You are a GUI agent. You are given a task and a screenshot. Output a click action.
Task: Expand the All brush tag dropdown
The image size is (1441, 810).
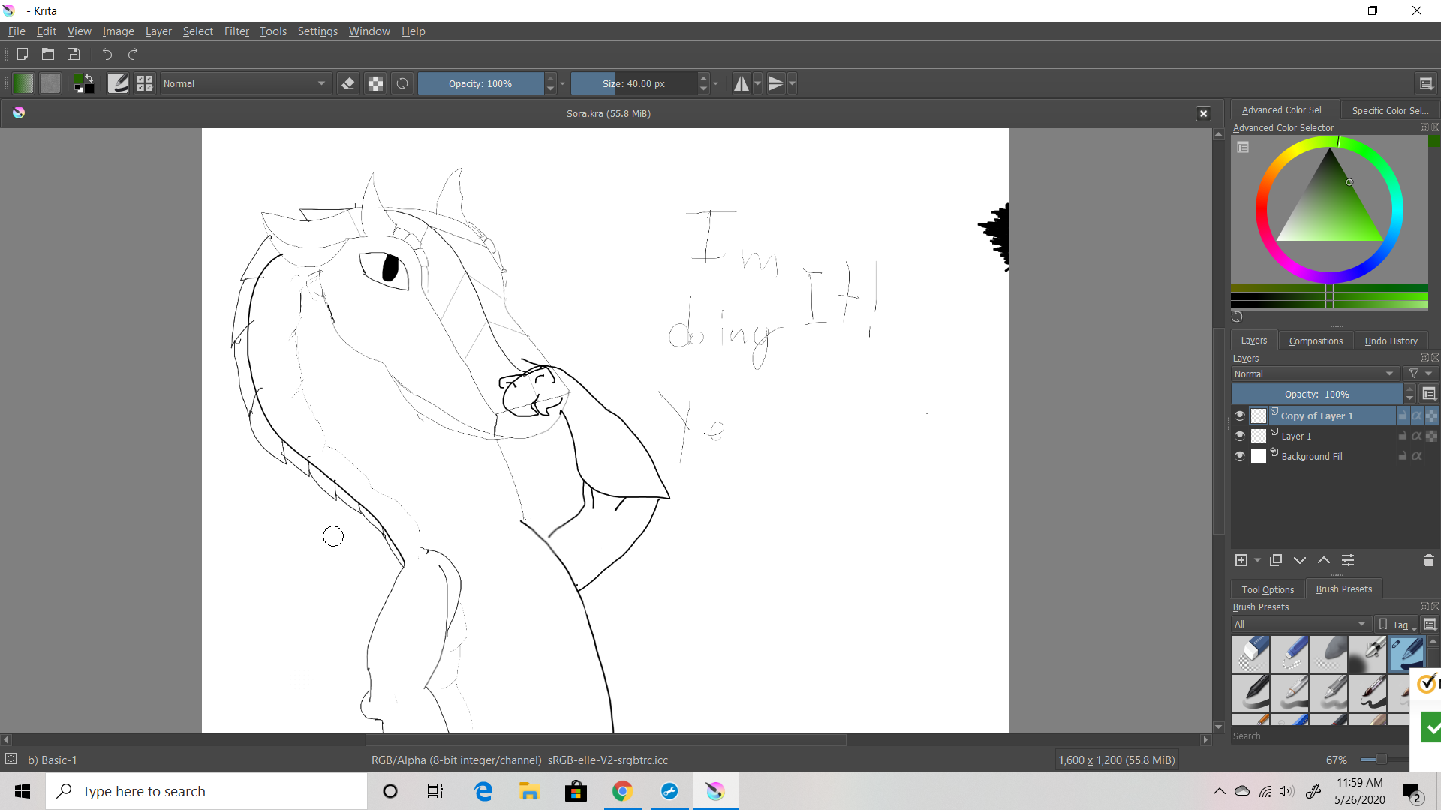click(1301, 624)
